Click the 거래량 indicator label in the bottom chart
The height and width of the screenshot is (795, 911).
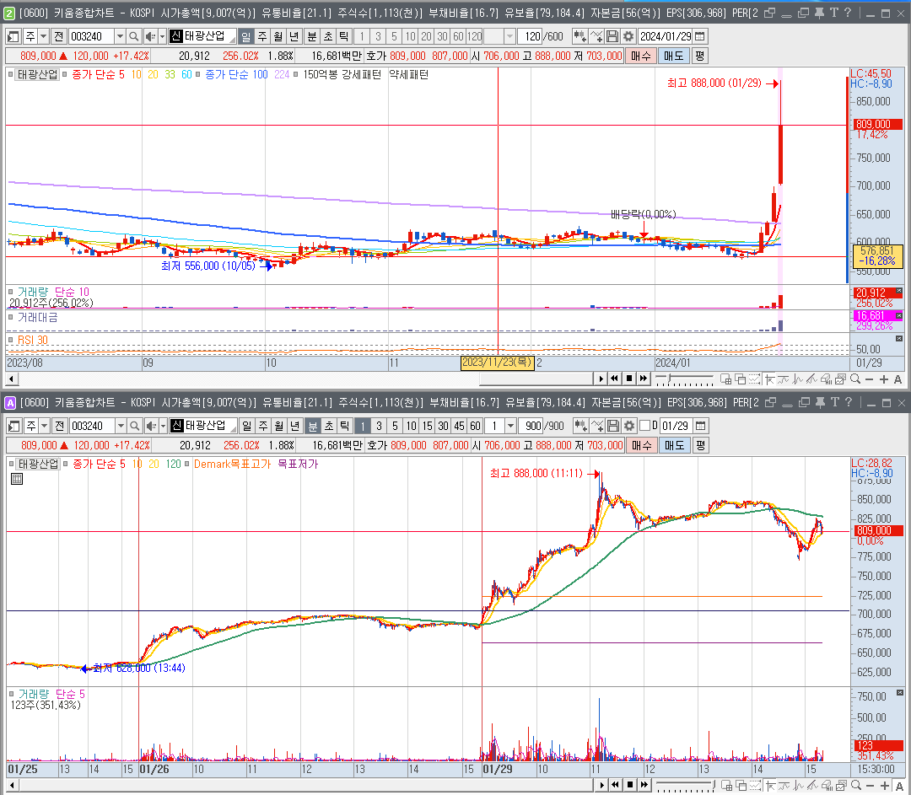(x=34, y=694)
